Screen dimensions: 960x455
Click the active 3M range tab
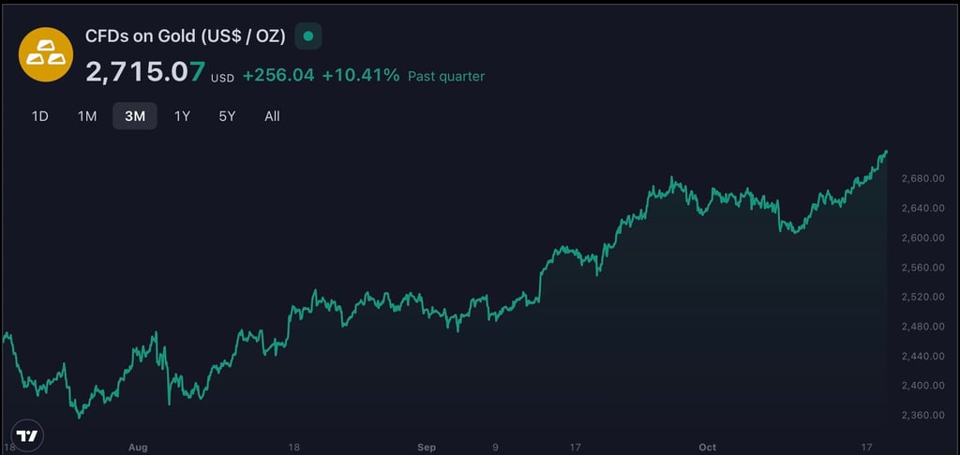coord(135,116)
